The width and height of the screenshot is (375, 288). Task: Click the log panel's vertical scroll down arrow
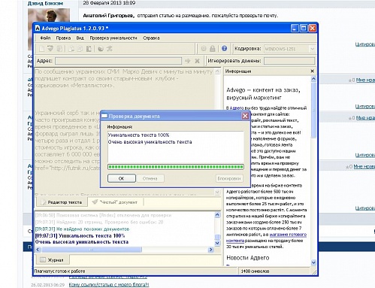tap(217, 243)
